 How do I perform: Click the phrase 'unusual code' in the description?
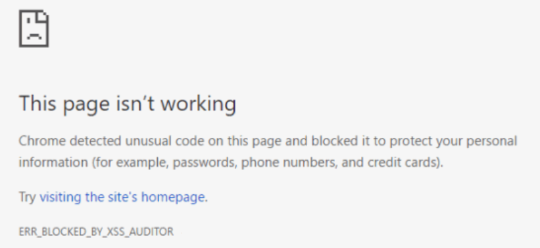pyautogui.click(x=166, y=141)
